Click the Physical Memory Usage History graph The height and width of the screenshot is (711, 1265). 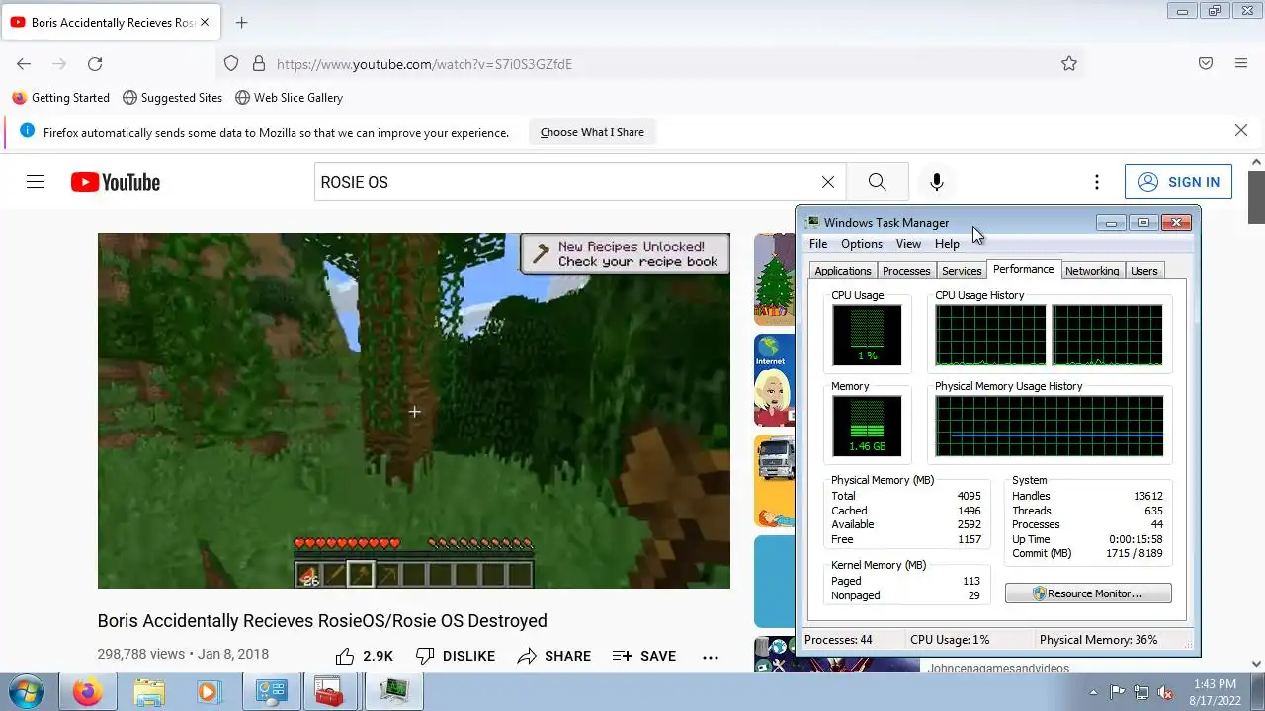click(x=1050, y=426)
